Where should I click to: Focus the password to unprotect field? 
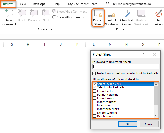125,66
